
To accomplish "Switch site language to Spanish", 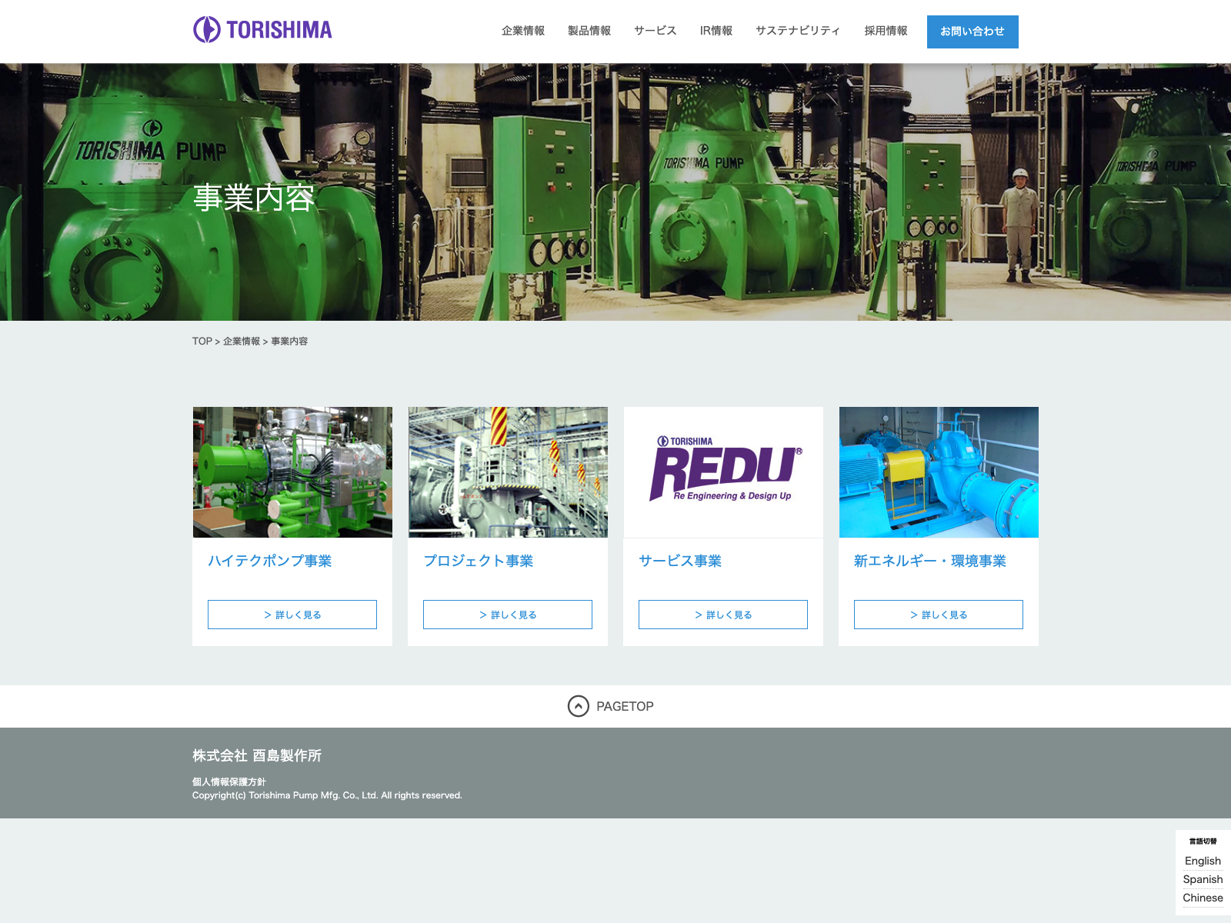I will (x=1203, y=879).
